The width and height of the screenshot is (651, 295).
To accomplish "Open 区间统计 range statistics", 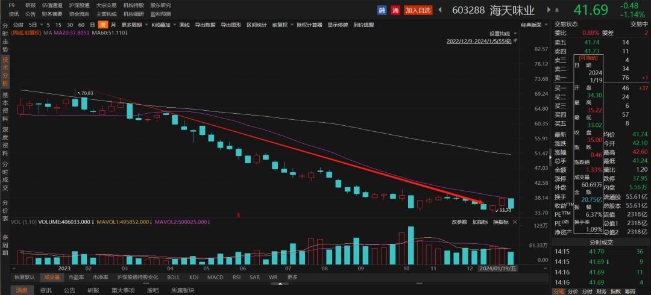I will [257, 25].
